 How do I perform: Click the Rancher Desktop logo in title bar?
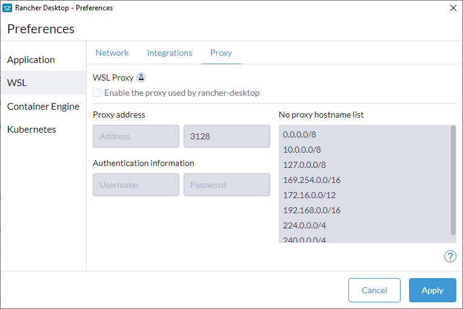pyautogui.click(x=7, y=8)
